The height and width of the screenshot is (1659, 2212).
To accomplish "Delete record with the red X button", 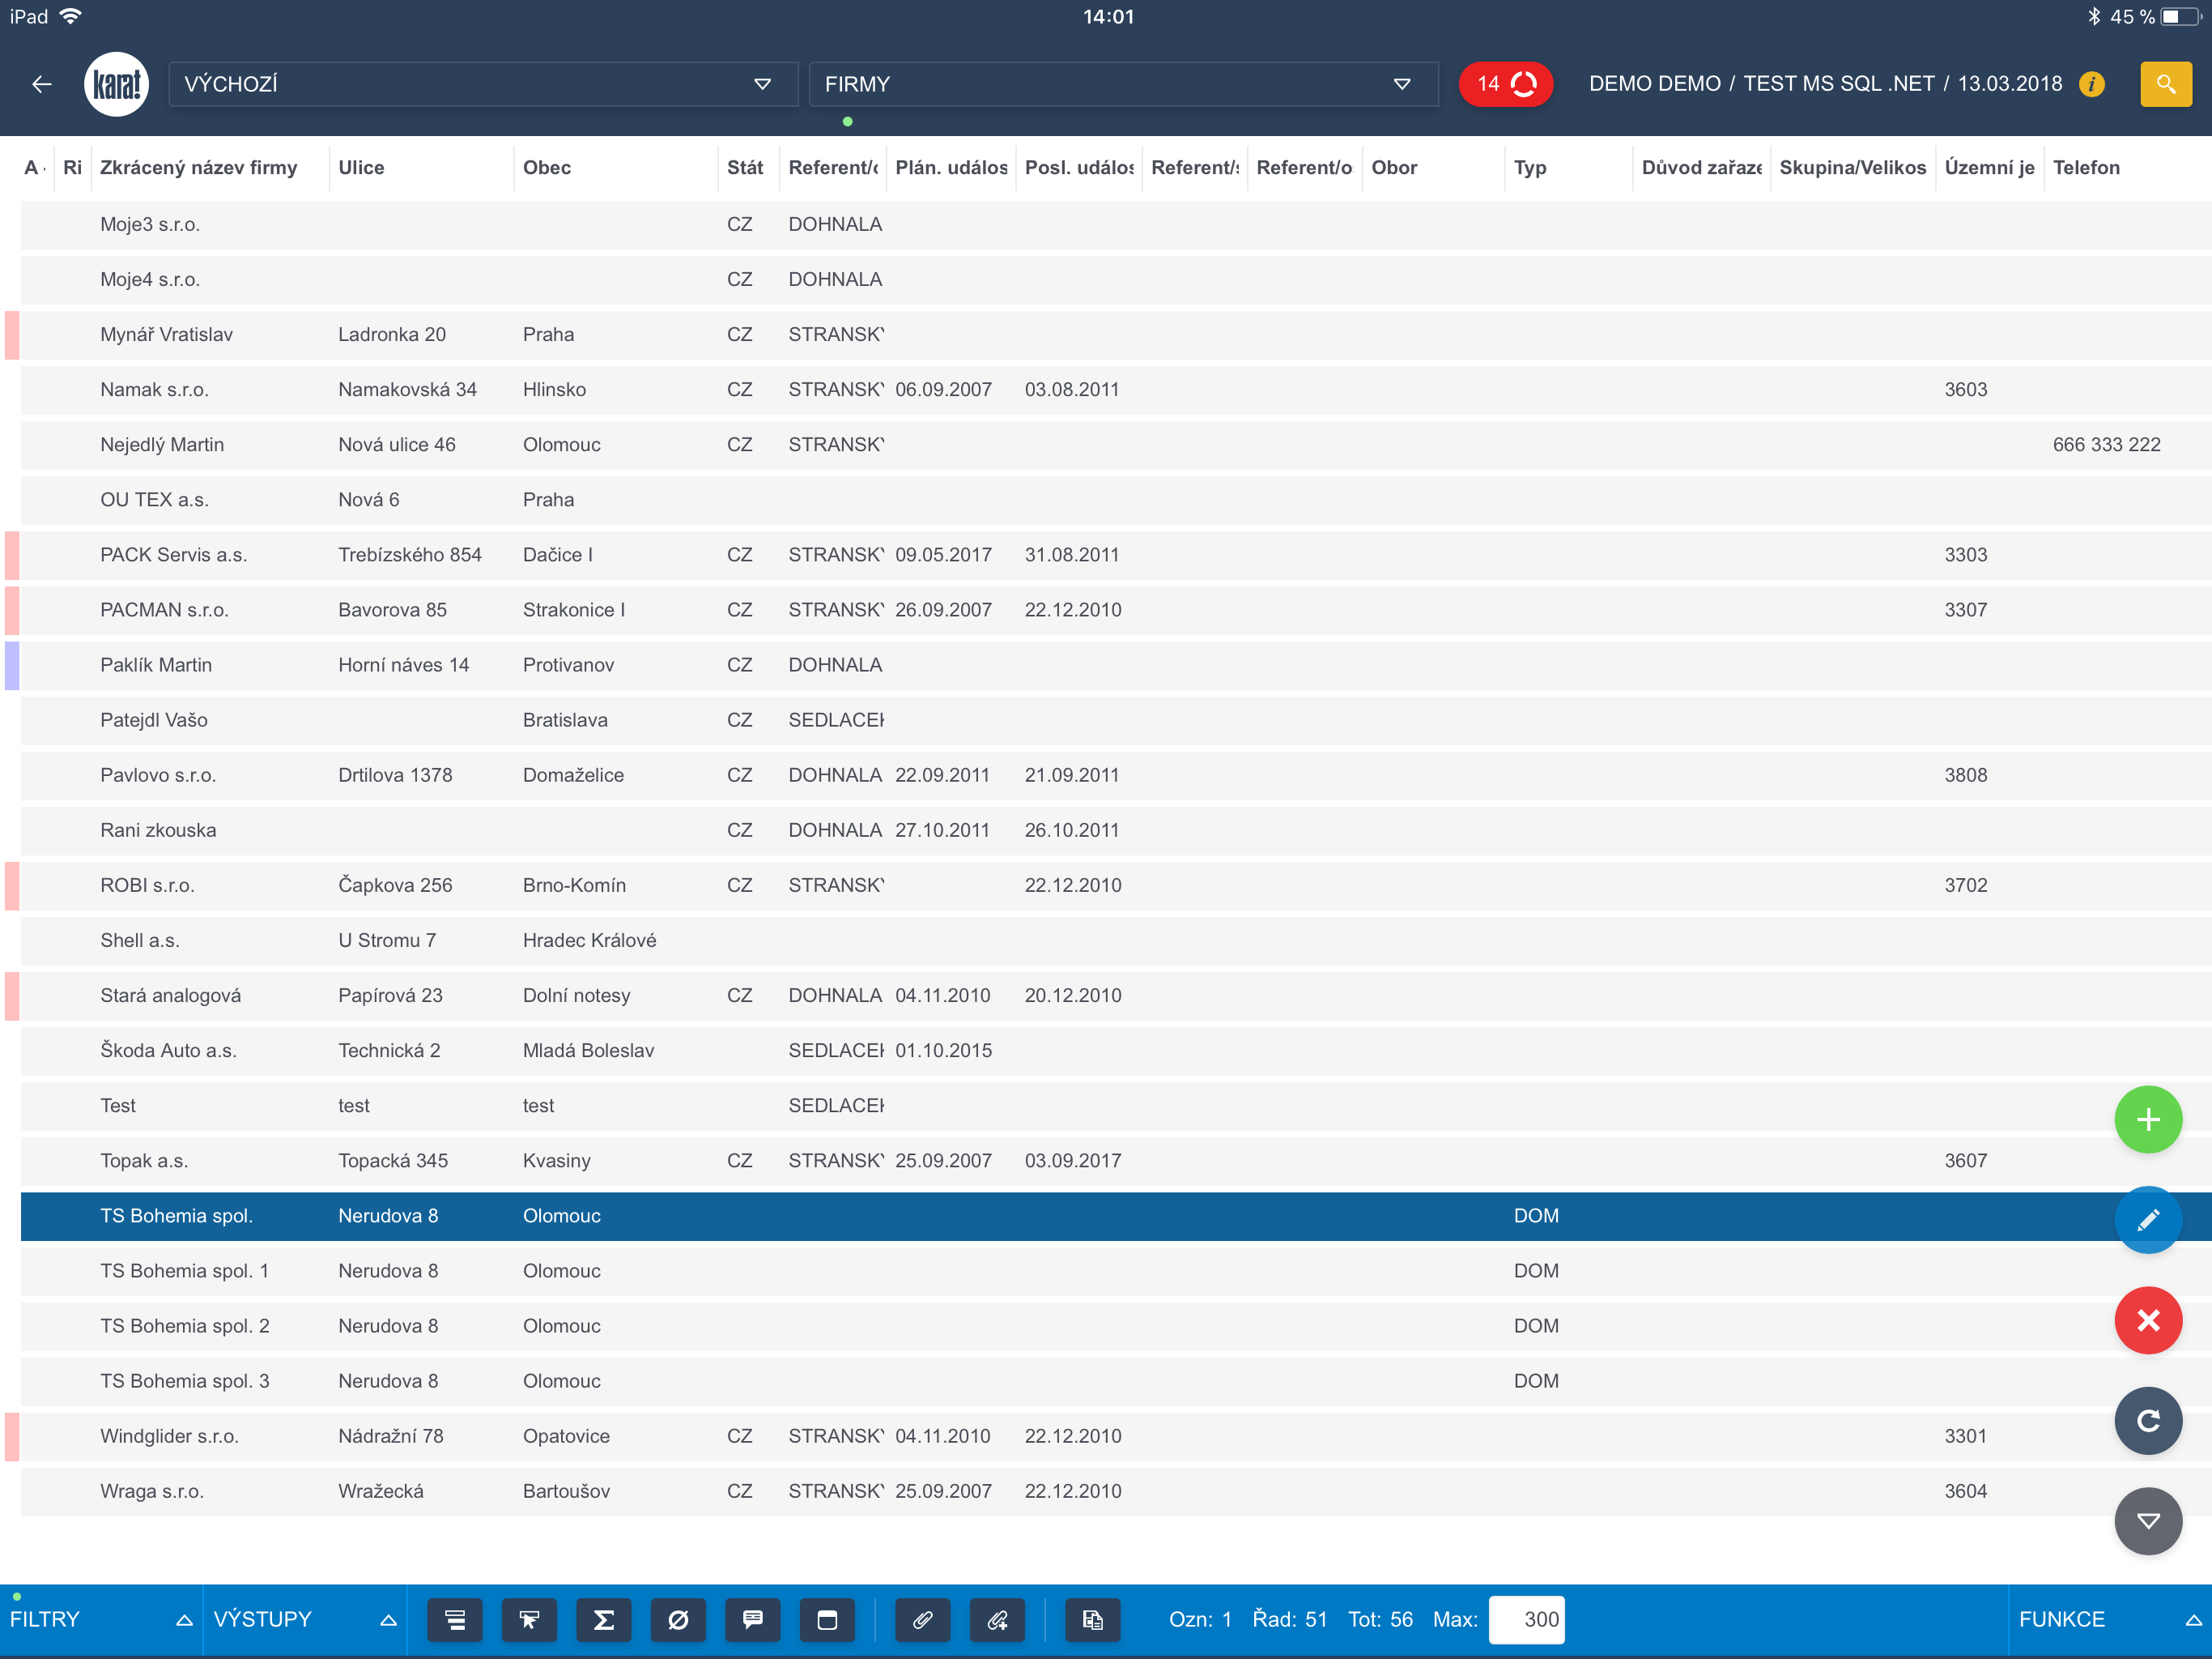I will click(x=2147, y=1320).
